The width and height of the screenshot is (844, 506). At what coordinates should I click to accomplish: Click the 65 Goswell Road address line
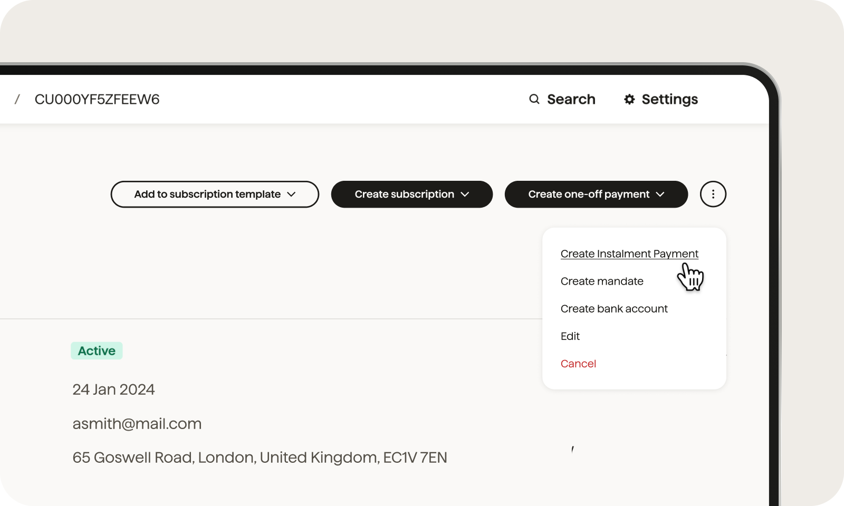[x=260, y=458]
